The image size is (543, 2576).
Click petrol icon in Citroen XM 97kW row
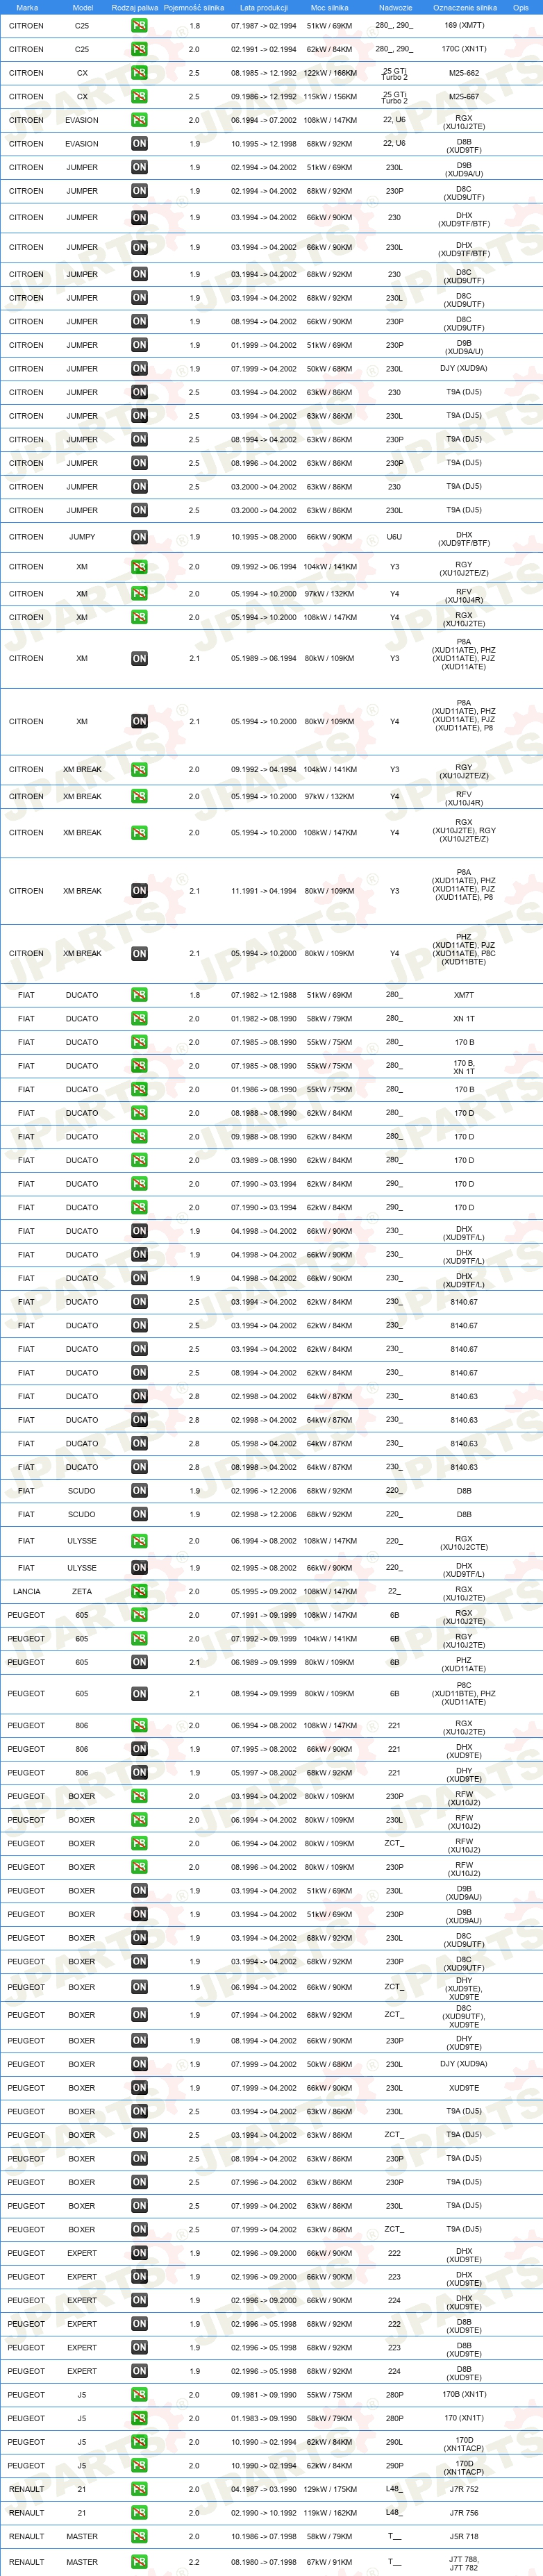[139, 594]
